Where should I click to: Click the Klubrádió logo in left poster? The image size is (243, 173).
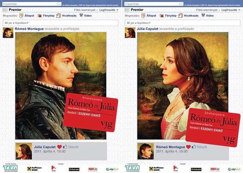coord(74,170)
